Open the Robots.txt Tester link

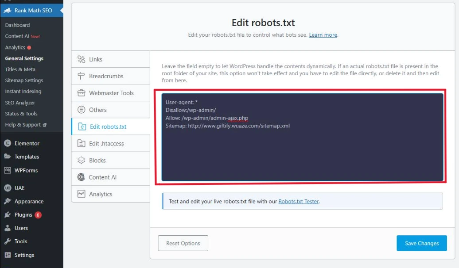[298, 201]
